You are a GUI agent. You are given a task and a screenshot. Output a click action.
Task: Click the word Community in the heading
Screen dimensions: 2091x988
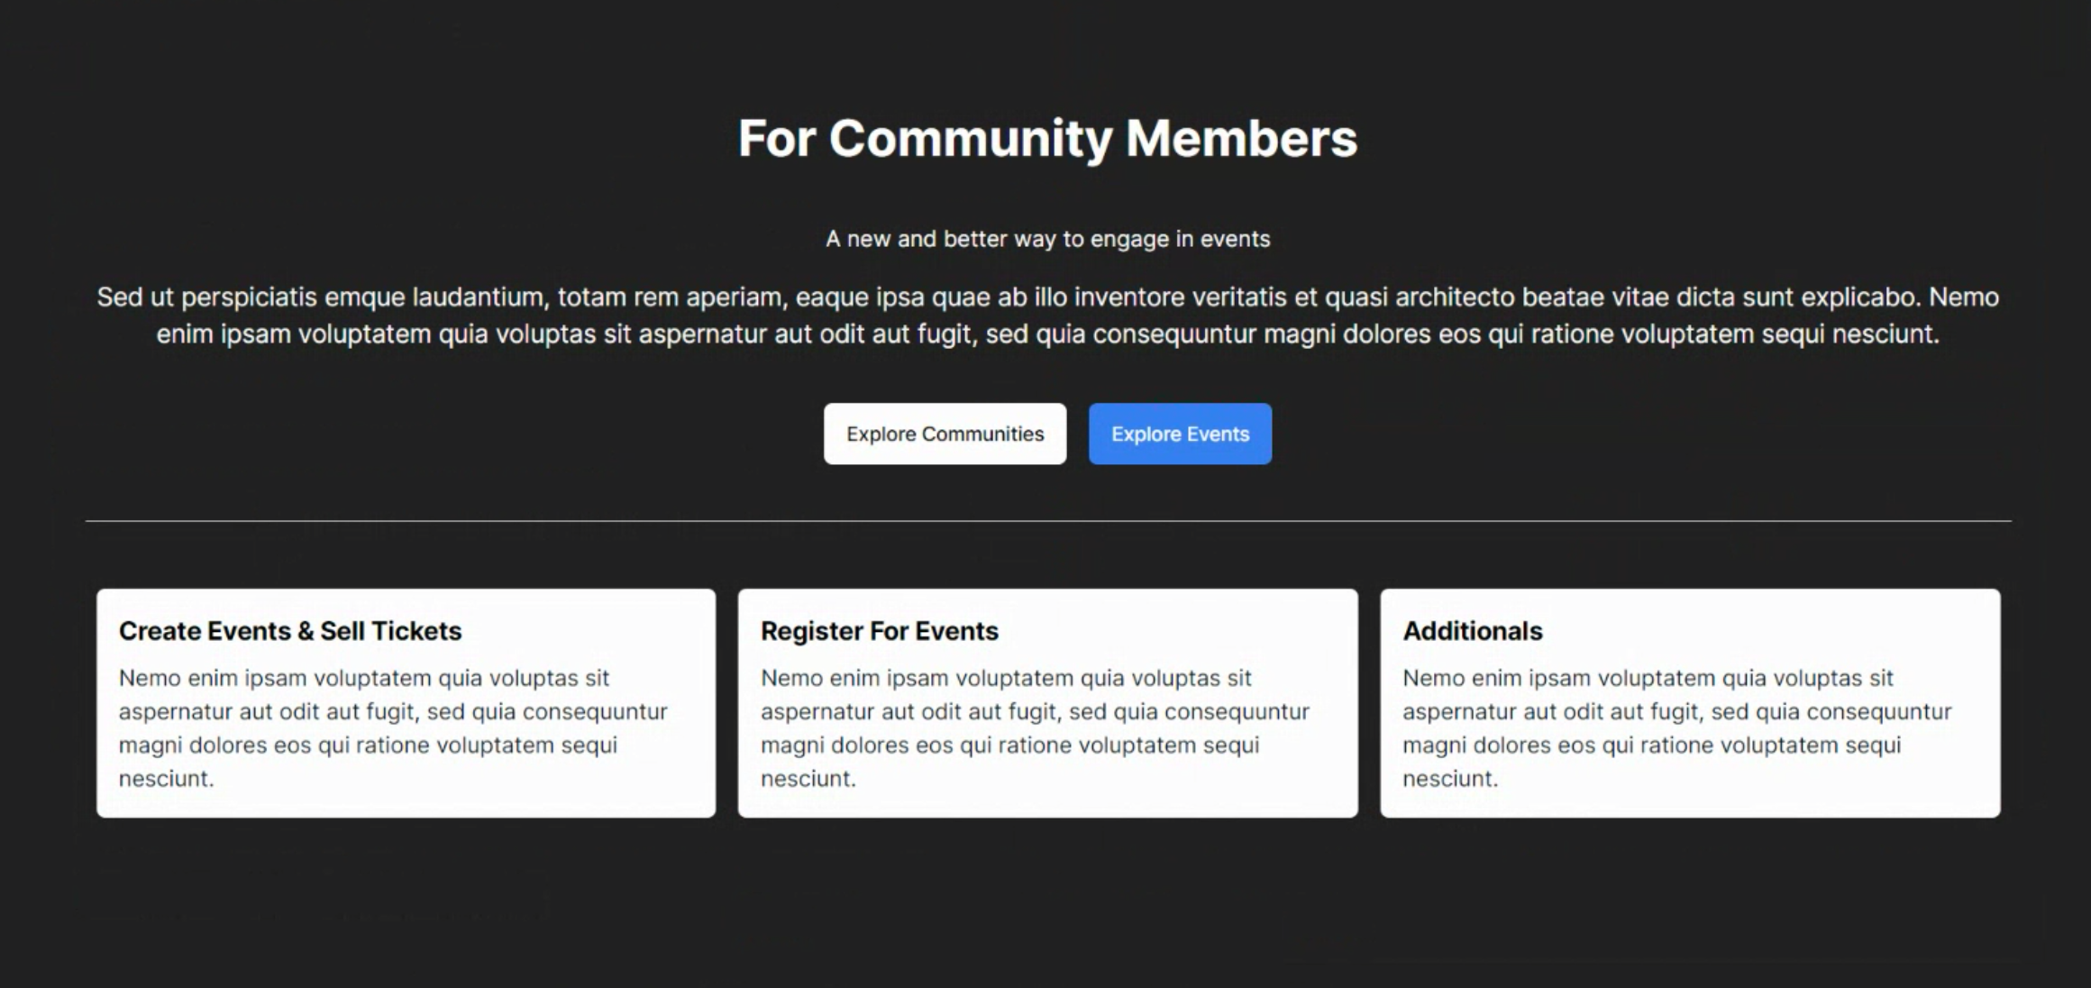point(970,138)
